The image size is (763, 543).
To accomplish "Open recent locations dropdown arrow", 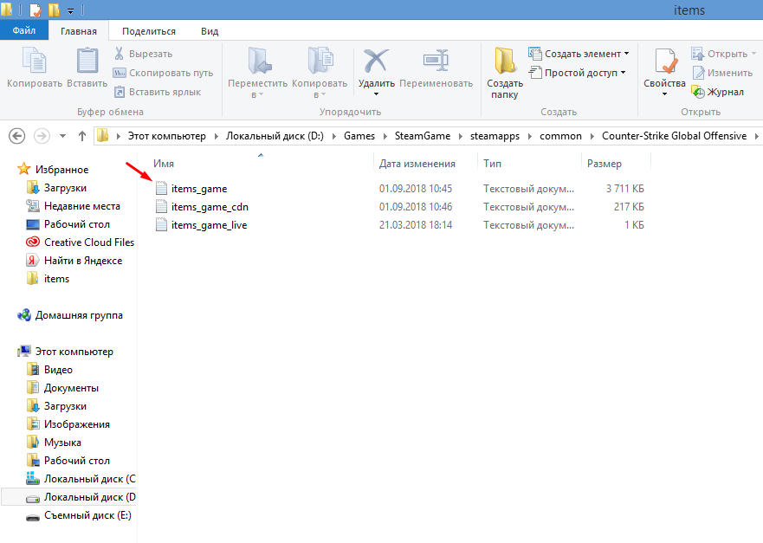I will (x=62, y=136).
